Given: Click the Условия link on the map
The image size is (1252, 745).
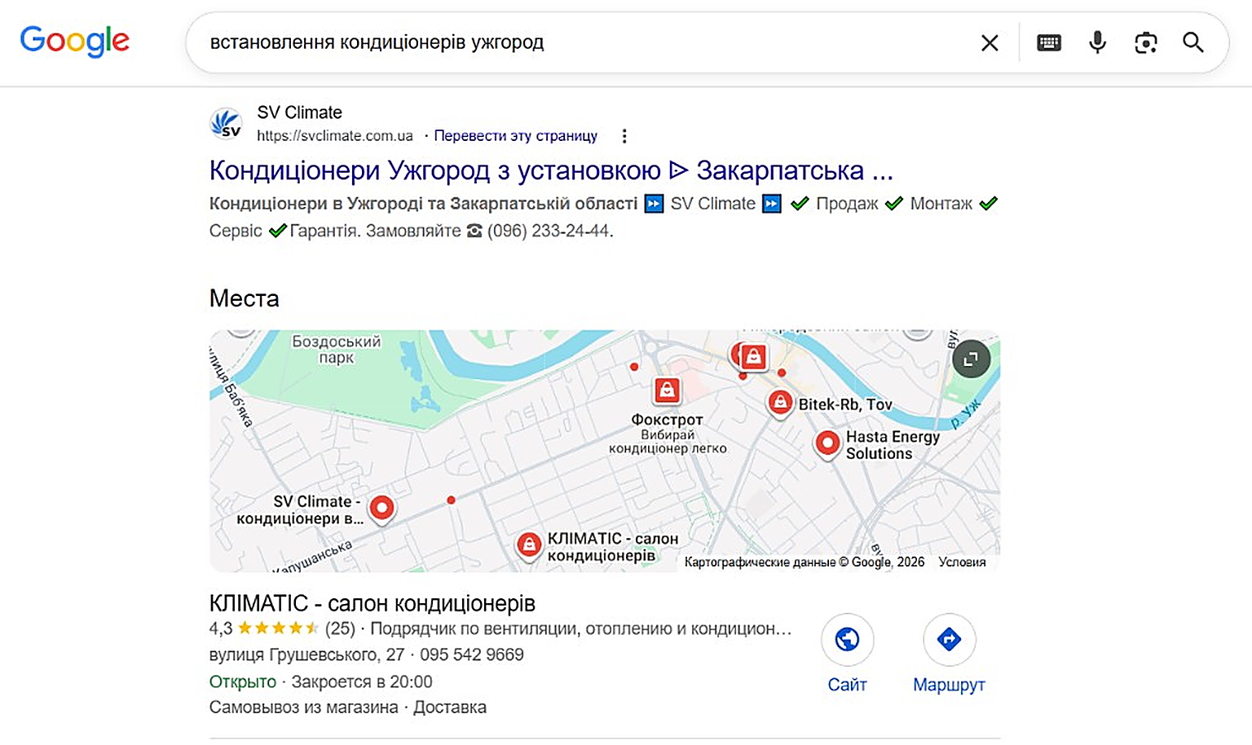Looking at the screenshot, I should [x=962, y=562].
